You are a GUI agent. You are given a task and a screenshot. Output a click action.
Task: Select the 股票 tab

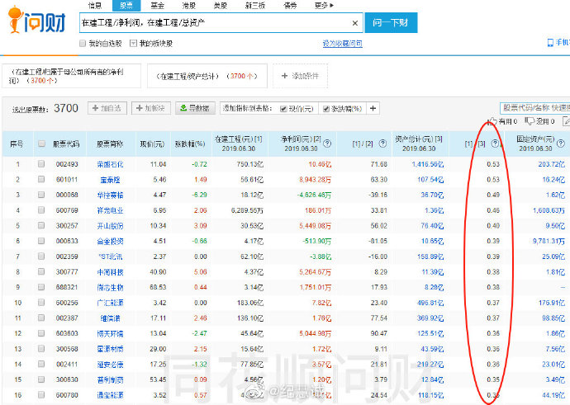coord(126,5)
